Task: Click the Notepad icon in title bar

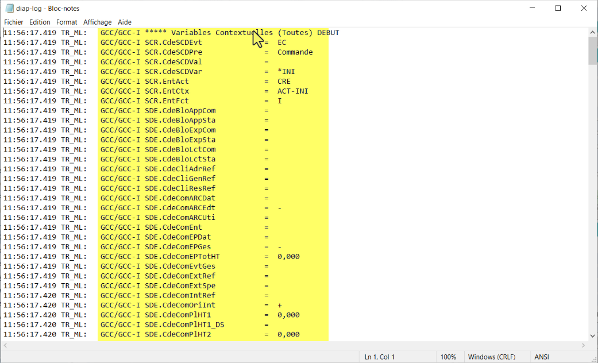Action: click(10, 9)
